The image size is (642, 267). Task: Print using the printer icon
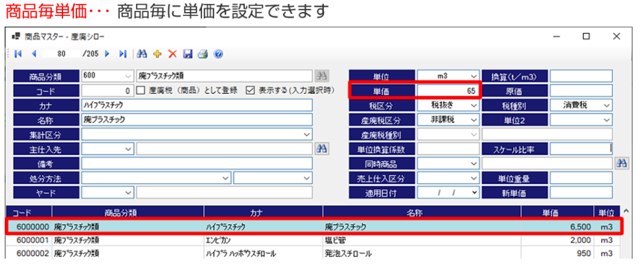pos(203,54)
